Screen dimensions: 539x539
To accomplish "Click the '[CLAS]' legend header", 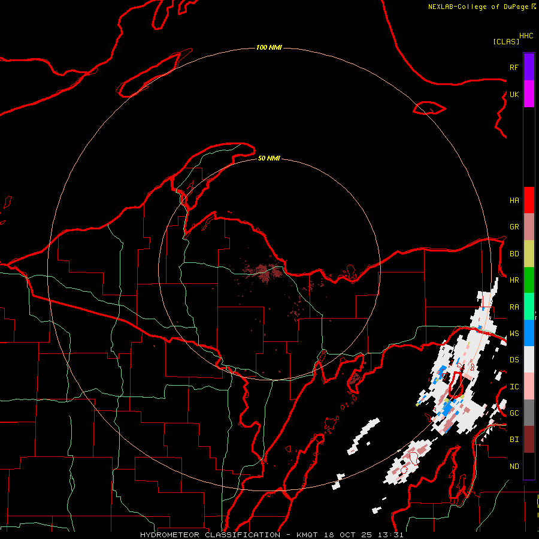I will click(505, 41).
